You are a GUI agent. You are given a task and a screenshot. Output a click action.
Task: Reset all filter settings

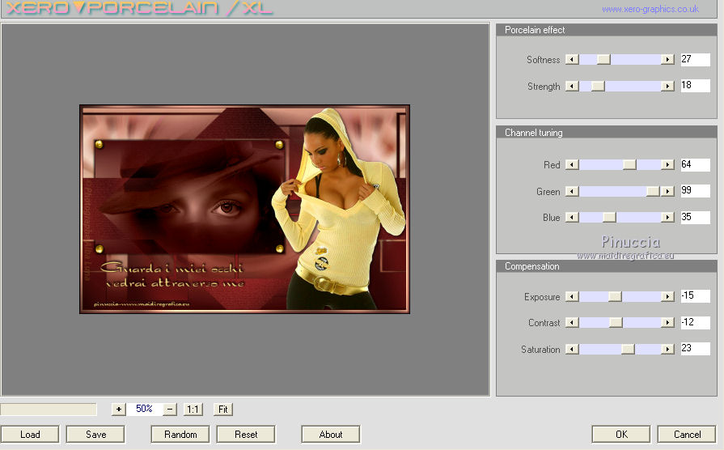tap(246, 435)
